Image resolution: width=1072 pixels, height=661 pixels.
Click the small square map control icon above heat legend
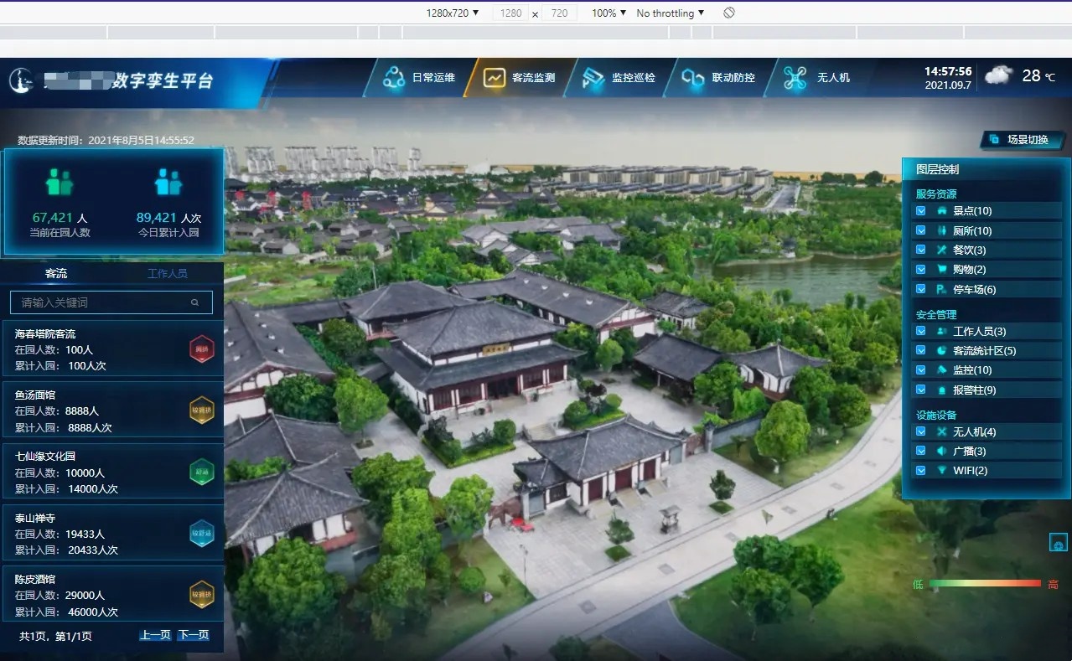1059,543
